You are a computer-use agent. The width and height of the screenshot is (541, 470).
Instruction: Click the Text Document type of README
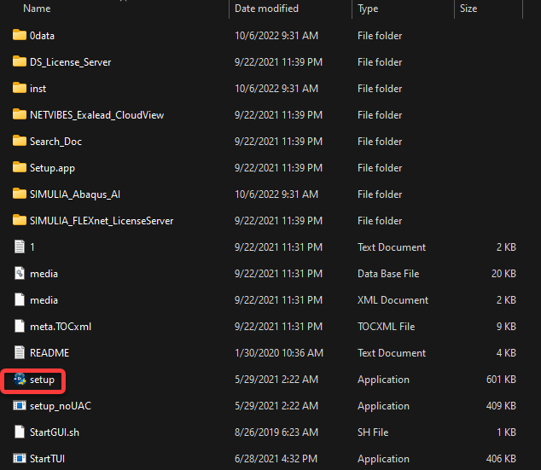tap(392, 353)
